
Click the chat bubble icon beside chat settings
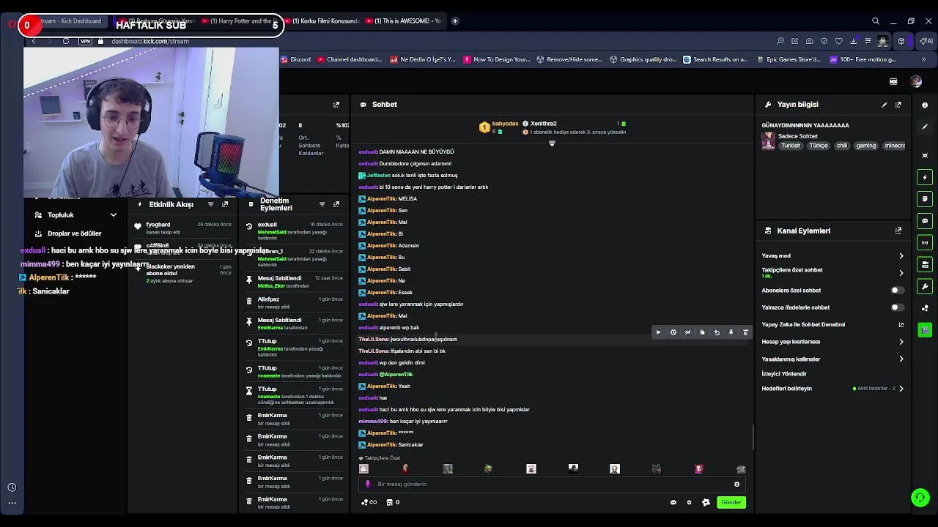673,502
